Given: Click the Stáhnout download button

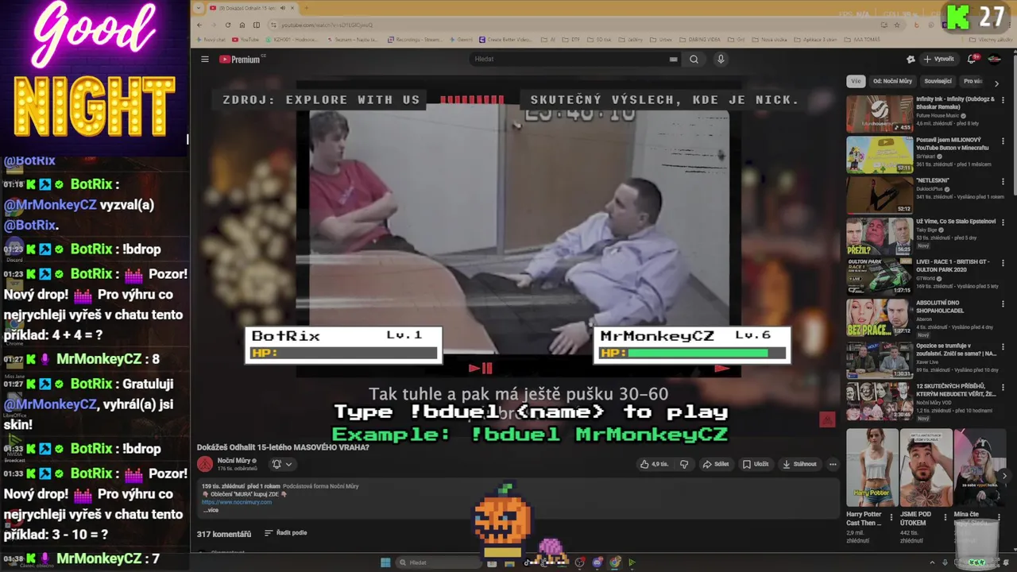Looking at the screenshot, I should pos(799,464).
